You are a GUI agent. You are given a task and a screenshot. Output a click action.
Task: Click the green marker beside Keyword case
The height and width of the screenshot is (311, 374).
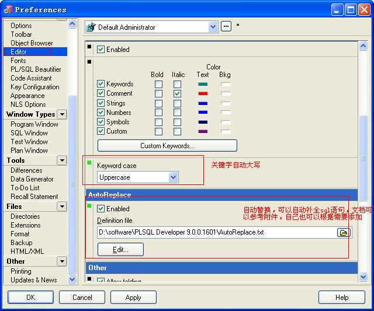89,163
